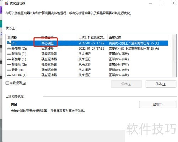Select the C: drive Windows icon
Image resolution: width=178 pixels, height=142 pixels.
coord(9,42)
